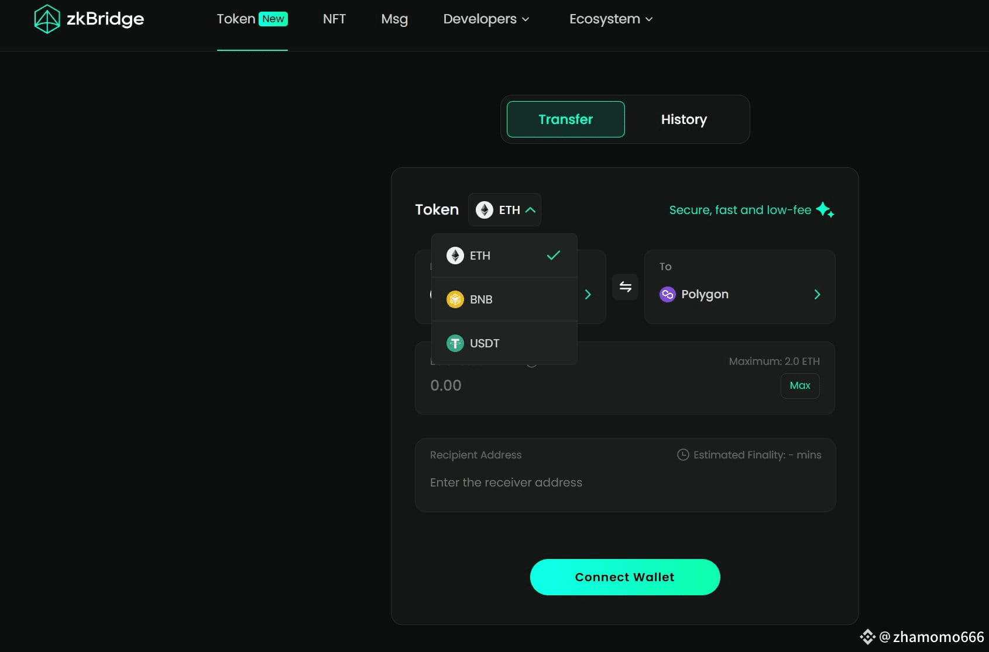
Task: Choose BNB from the token list
Action: (x=504, y=299)
